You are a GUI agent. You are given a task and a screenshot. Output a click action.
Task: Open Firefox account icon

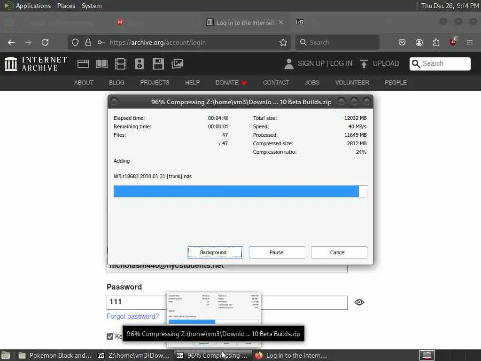pos(419,42)
